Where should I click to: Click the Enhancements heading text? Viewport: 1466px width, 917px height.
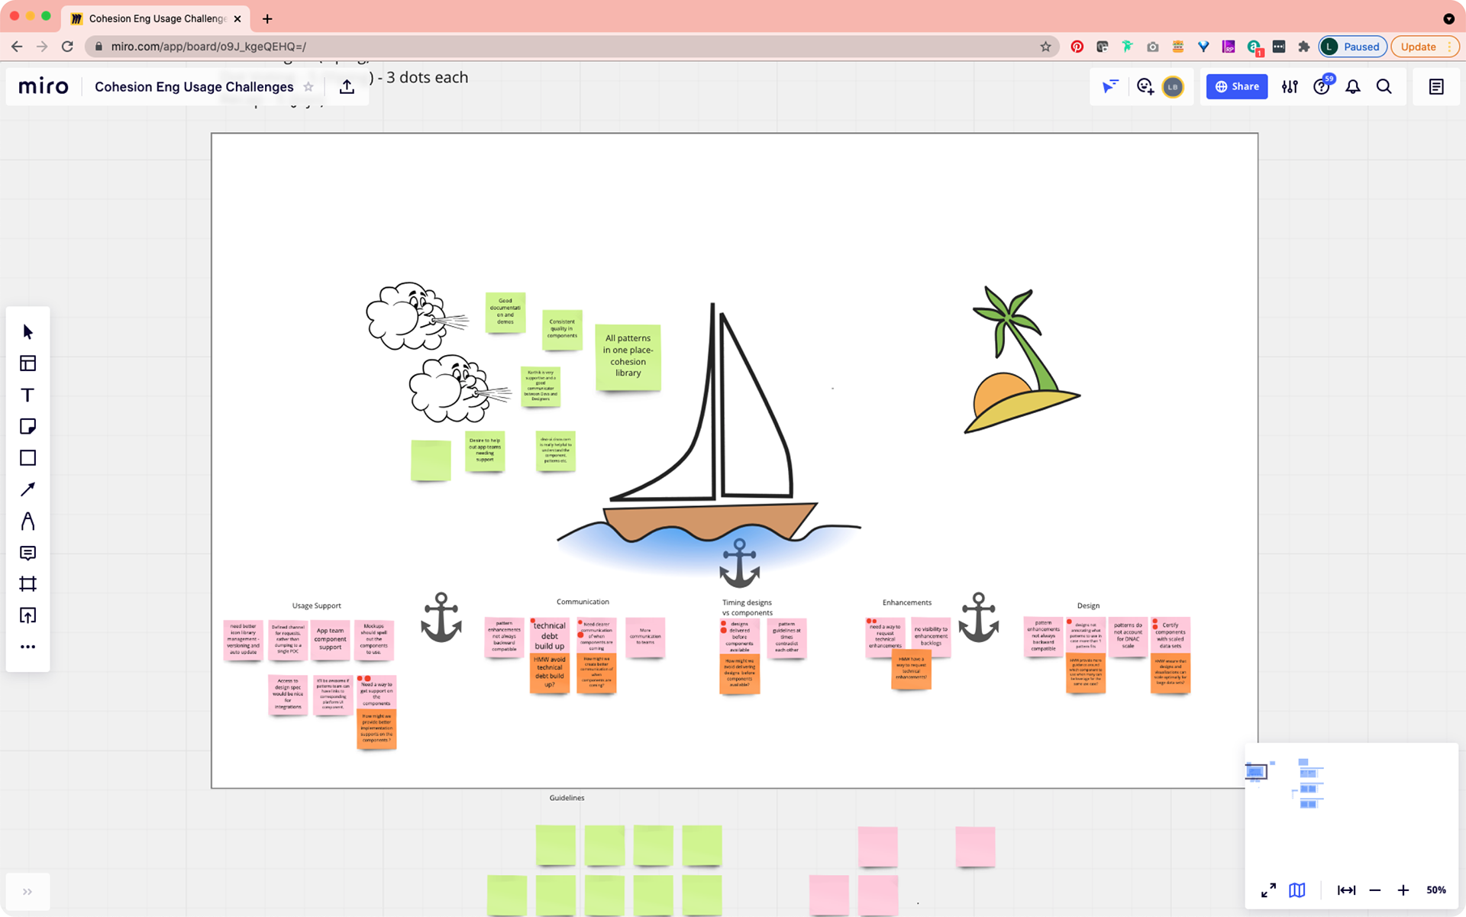point(906,602)
